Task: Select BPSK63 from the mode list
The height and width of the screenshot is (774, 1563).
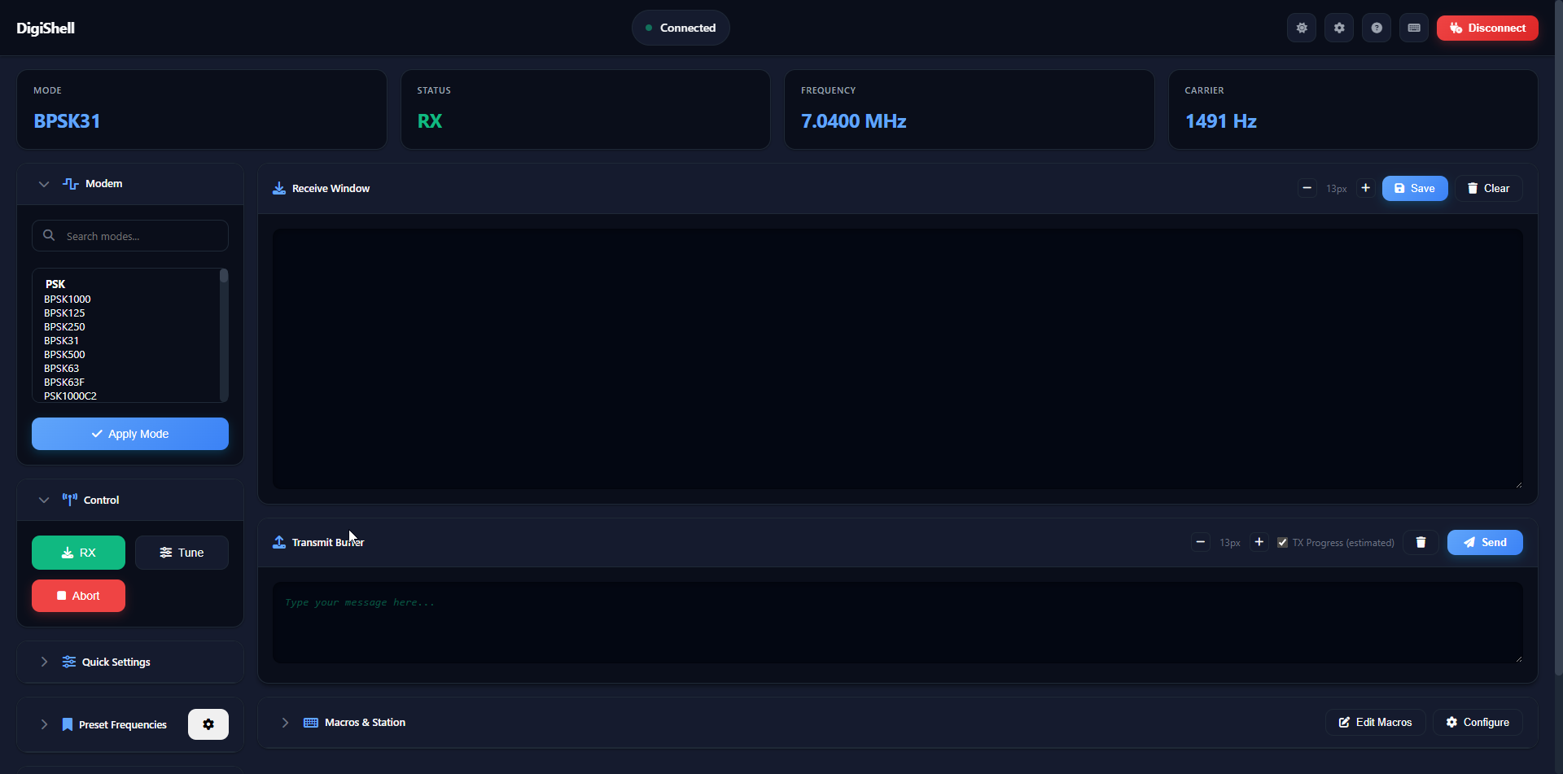Action: pos(61,368)
